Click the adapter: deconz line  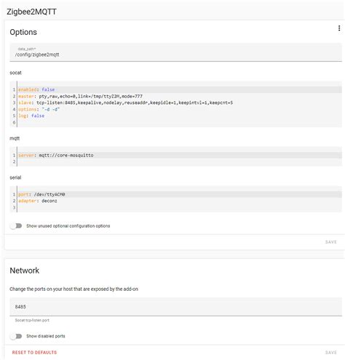point(180,201)
